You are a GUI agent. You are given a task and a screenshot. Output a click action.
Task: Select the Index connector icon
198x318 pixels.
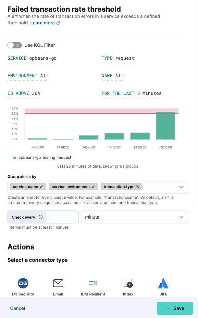coord(128,284)
